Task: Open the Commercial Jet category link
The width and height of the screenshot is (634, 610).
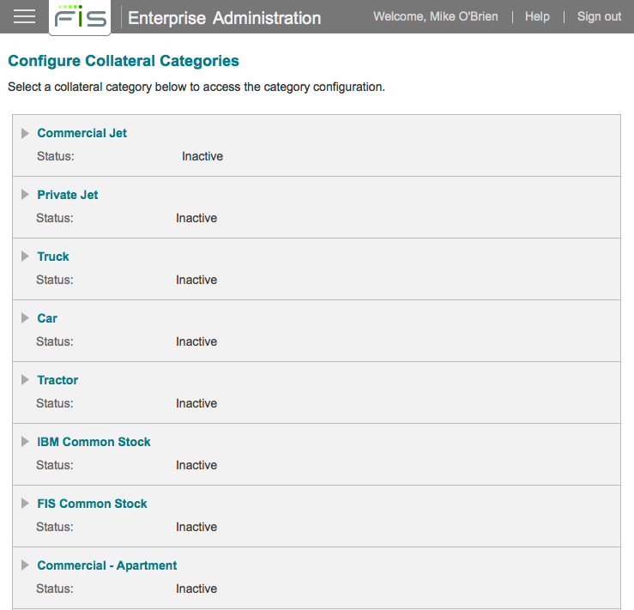Action: [82, 133]
